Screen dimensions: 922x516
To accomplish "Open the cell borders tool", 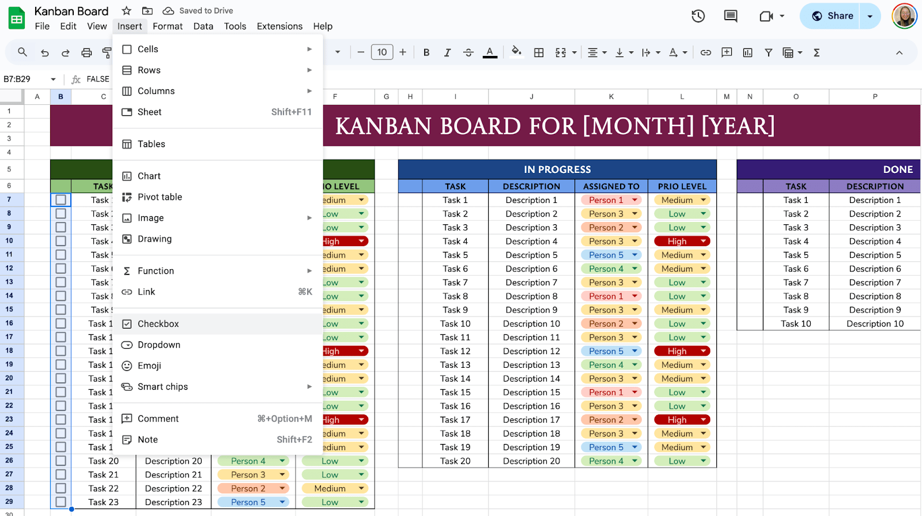I will click(539, 52).
